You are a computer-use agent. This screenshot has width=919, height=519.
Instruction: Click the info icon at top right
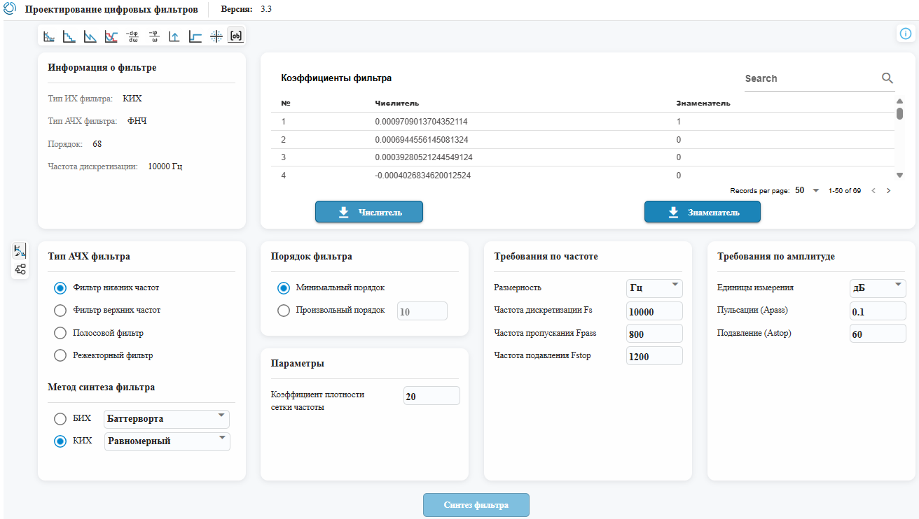905,34
